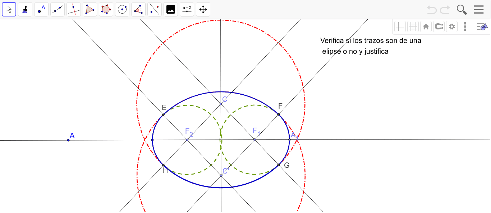Open point capturing snap options
Image resolution: width=491 pixels, height=213 pixels.
439,27
